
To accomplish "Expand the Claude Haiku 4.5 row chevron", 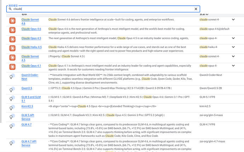I will [x=233, y=47].
